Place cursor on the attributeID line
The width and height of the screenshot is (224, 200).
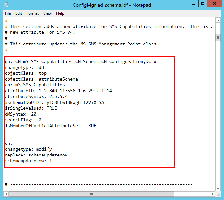[58, 91]
